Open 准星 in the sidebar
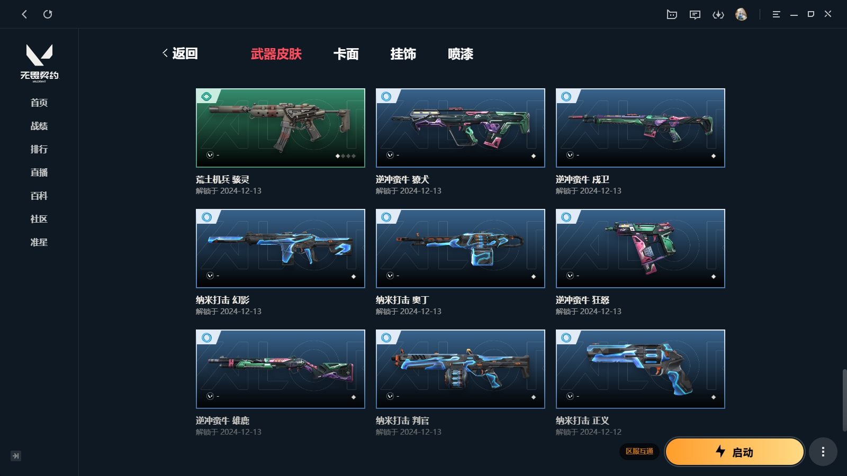The width and height of the screenshot is (847, 476). point(39,242)
